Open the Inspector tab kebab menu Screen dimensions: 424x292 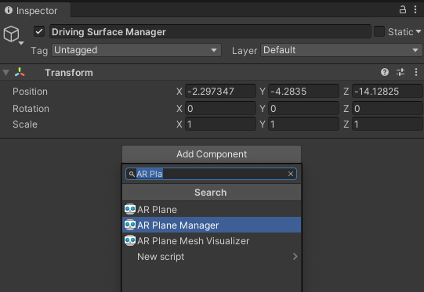pyautogui.click(x=415, y=9)
